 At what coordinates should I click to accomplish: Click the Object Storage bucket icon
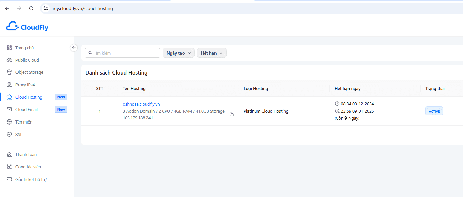9,72
